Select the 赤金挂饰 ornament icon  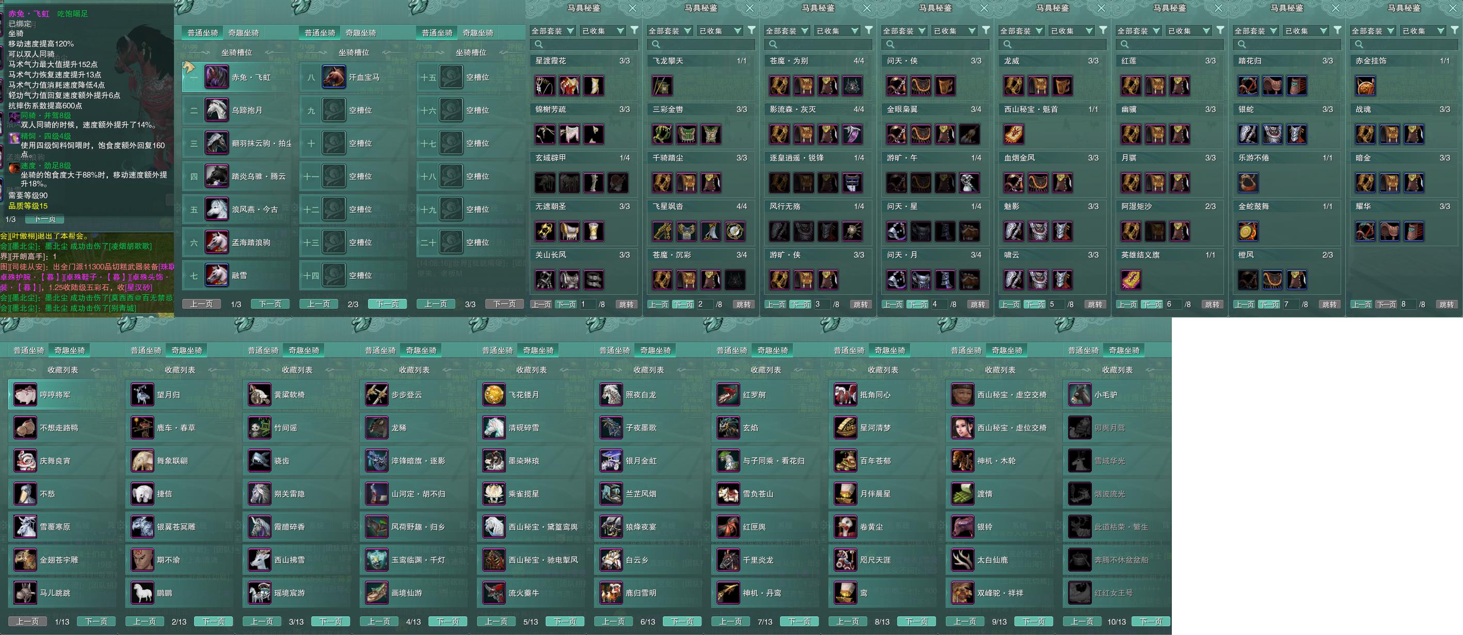[x=1365, y=86]
